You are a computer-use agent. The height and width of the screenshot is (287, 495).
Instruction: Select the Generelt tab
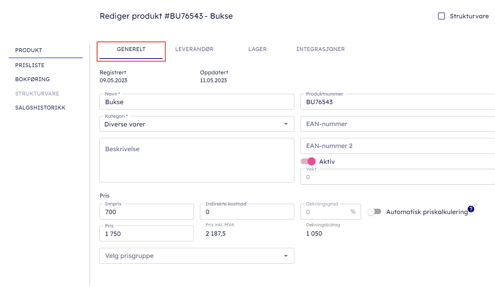[131, 49]
